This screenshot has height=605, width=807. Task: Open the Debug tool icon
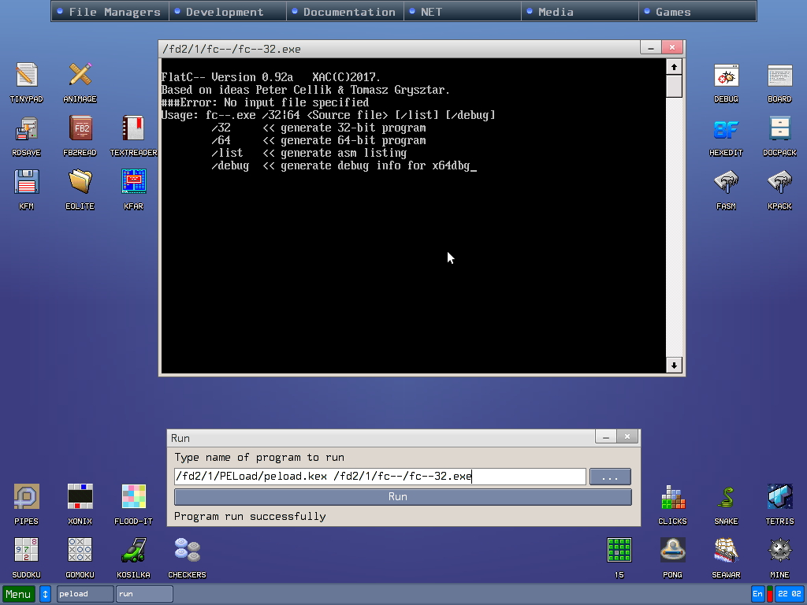[x=726, y=76]
